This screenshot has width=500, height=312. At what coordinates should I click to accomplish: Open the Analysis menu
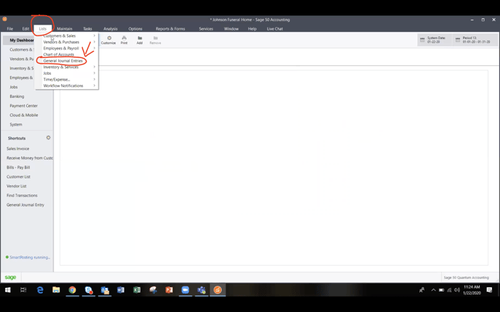pos(110,28)
